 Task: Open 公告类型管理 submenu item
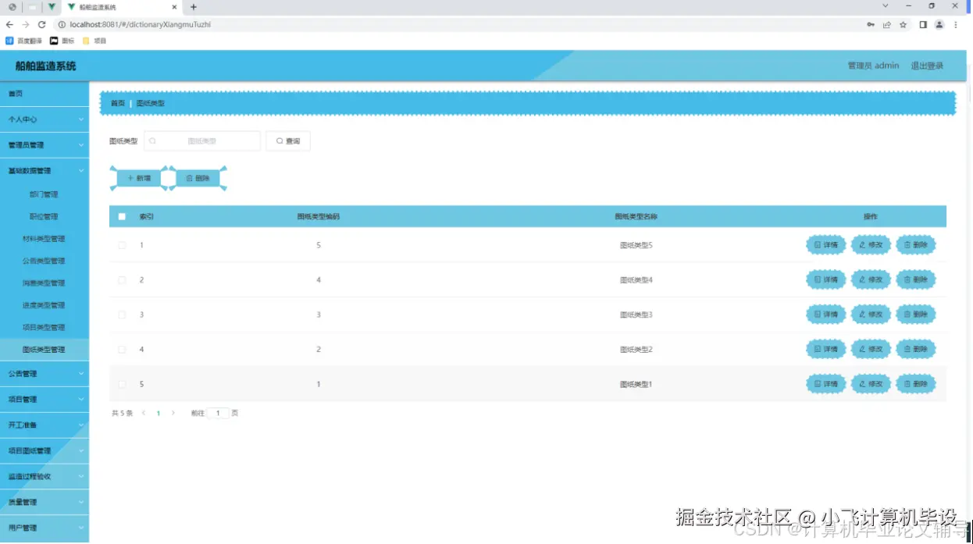point(45,261)
